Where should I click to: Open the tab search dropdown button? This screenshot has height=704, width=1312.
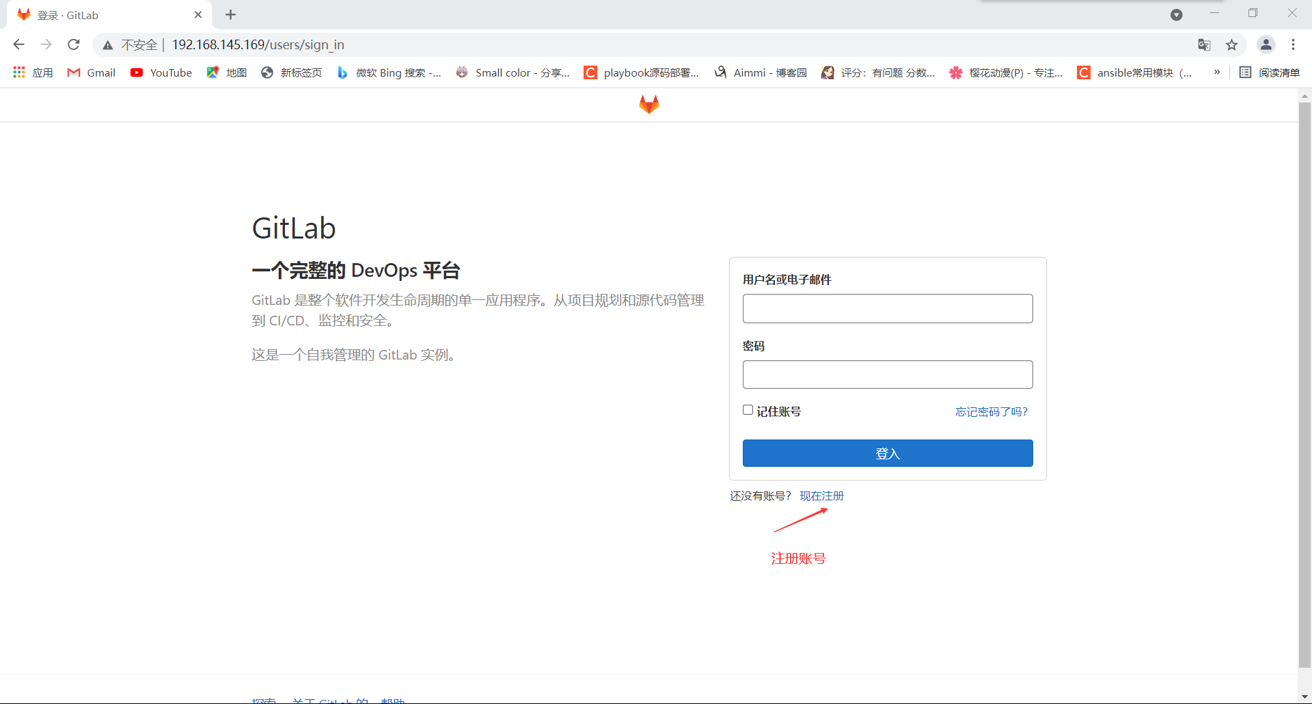click(x=1176, y=14)
